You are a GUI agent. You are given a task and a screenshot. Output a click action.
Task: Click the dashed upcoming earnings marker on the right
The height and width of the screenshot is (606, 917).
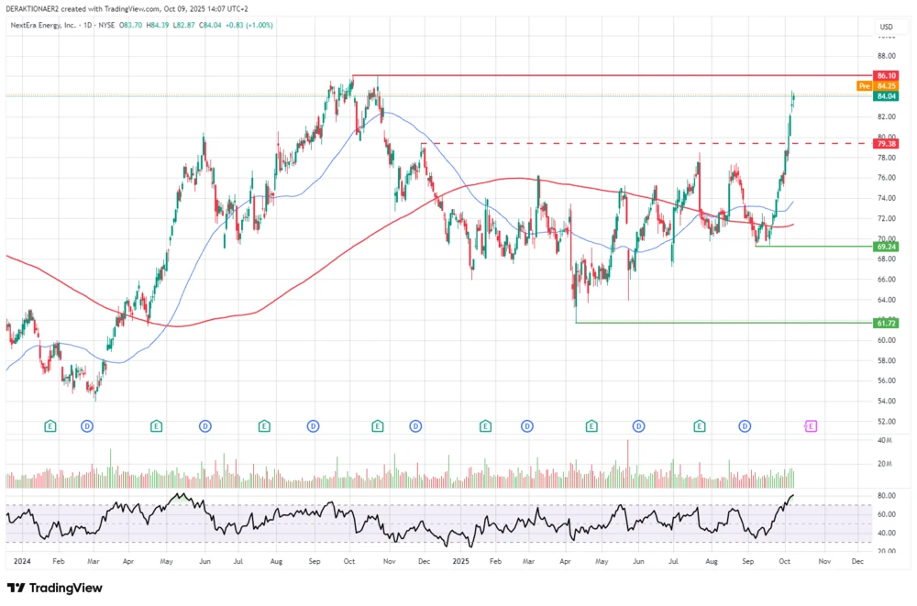coord(811,425)
